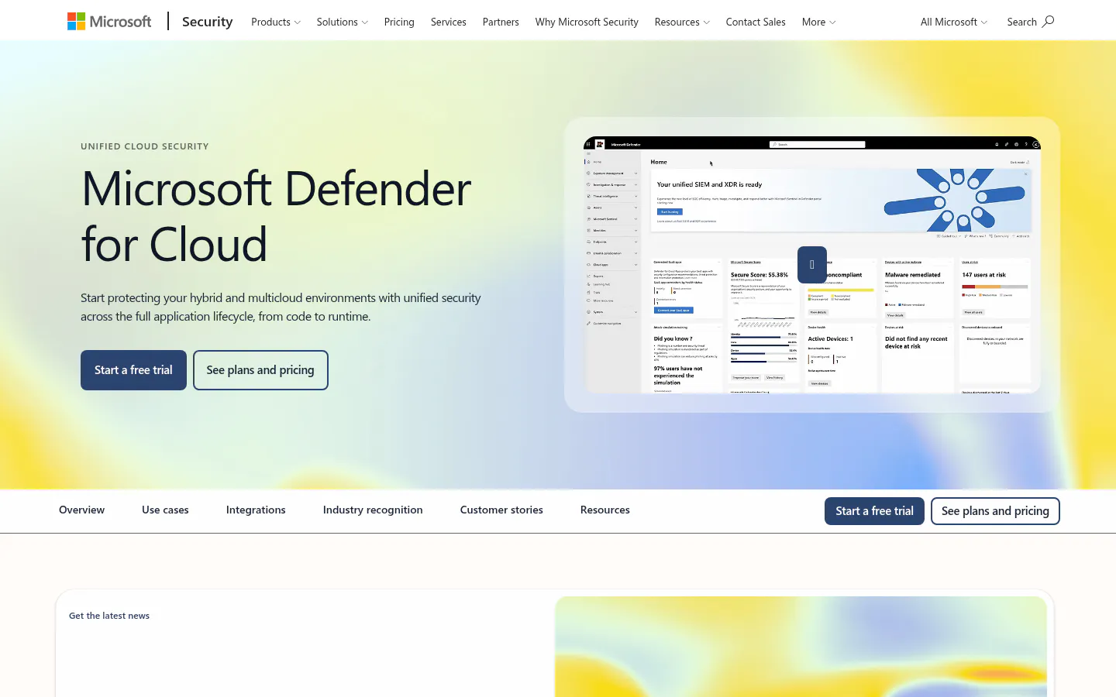Click the 'Microsoft Defender for Cloud' heading
The image size is (1116, 697).
pos(276,216)
